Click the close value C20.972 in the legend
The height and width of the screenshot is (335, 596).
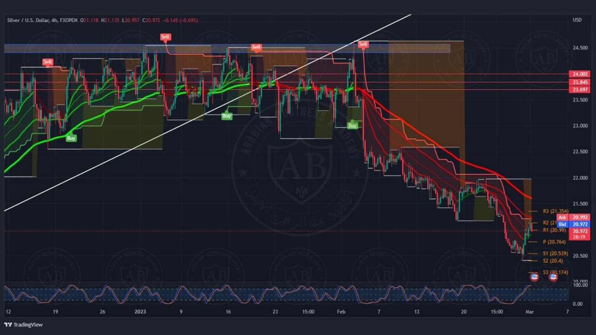[151, 20]
